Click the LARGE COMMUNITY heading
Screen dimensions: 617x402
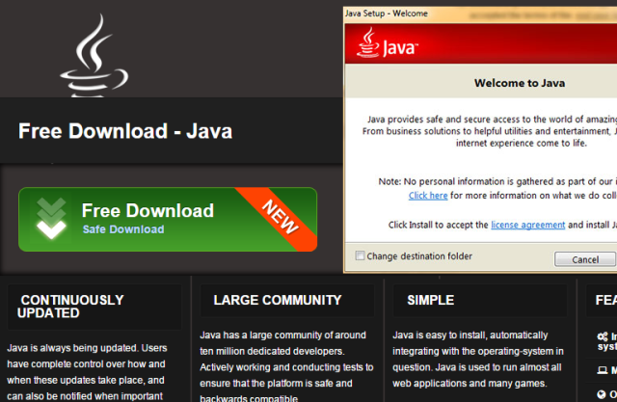(x=278, y=300)
